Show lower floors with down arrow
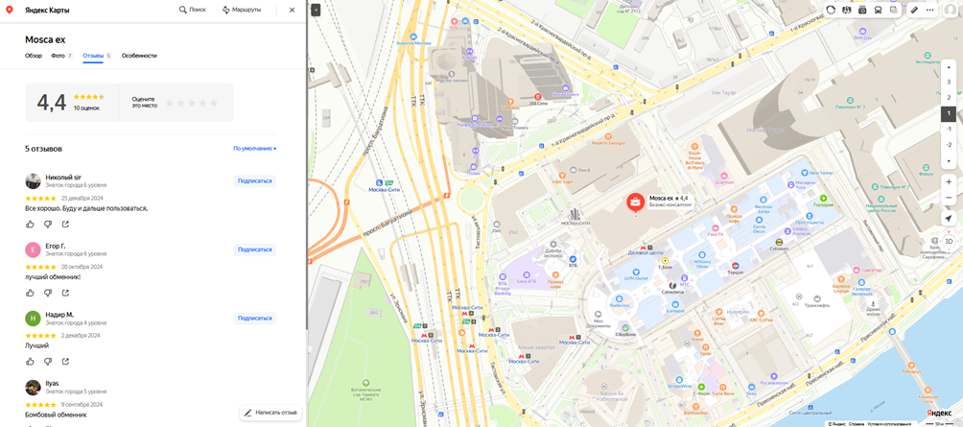The width and height of the screenshot is (963, 427). pos(949,161)
